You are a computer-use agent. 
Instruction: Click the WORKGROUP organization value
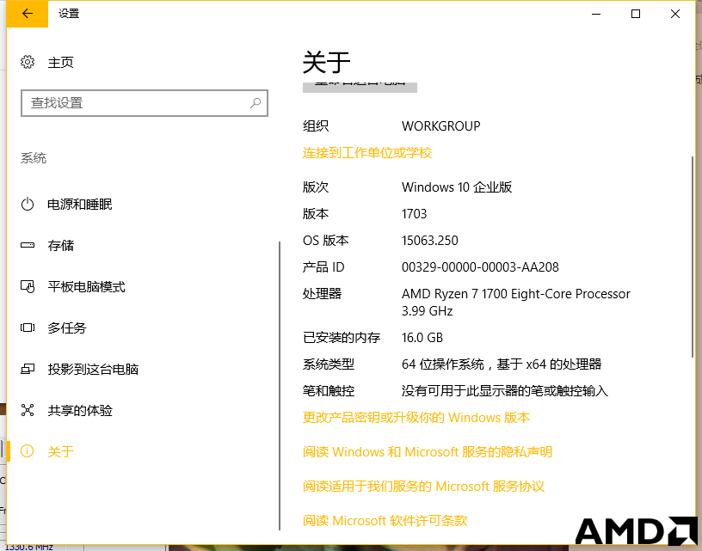441,126
